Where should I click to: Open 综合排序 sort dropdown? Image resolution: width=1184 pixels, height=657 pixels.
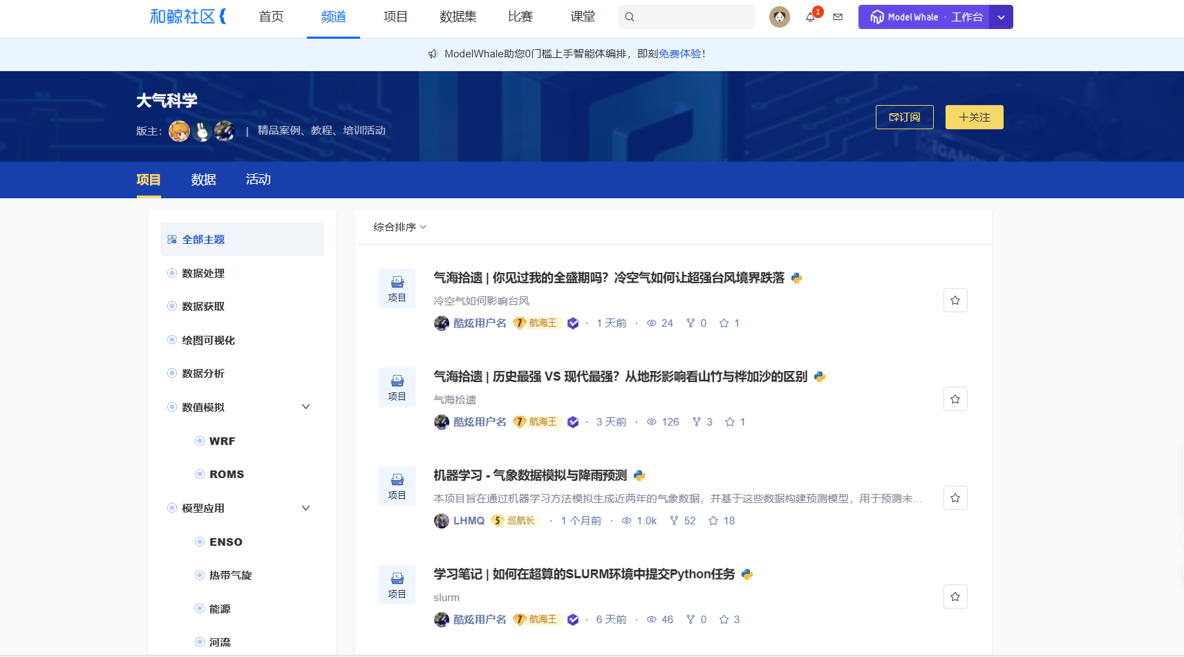400,227
